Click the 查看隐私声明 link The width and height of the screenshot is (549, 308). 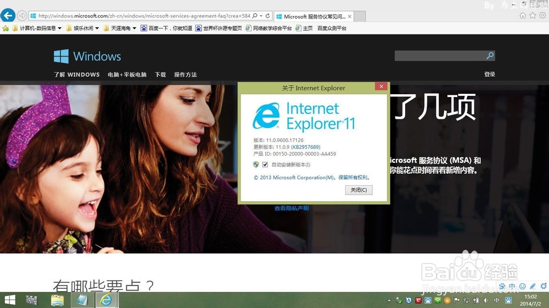point(292,208)
